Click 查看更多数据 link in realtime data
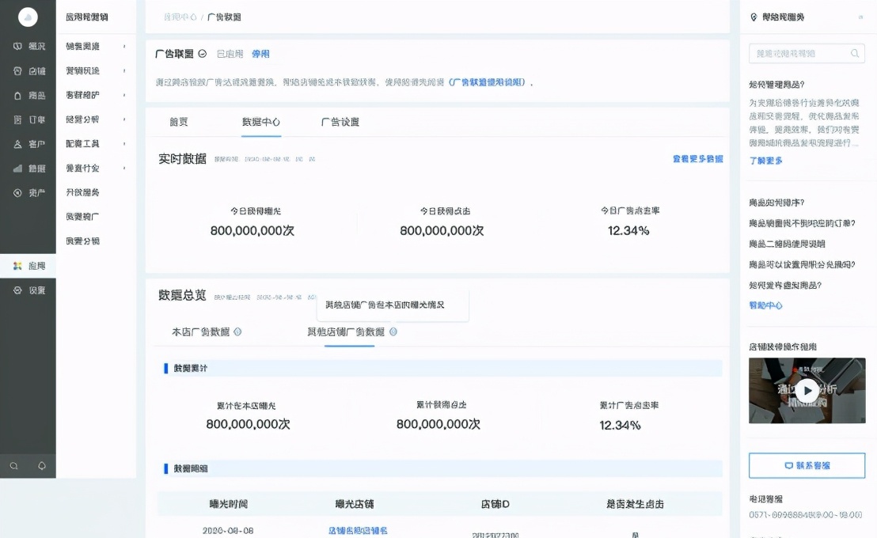877x538 pixels. click(x=697, y=159)
